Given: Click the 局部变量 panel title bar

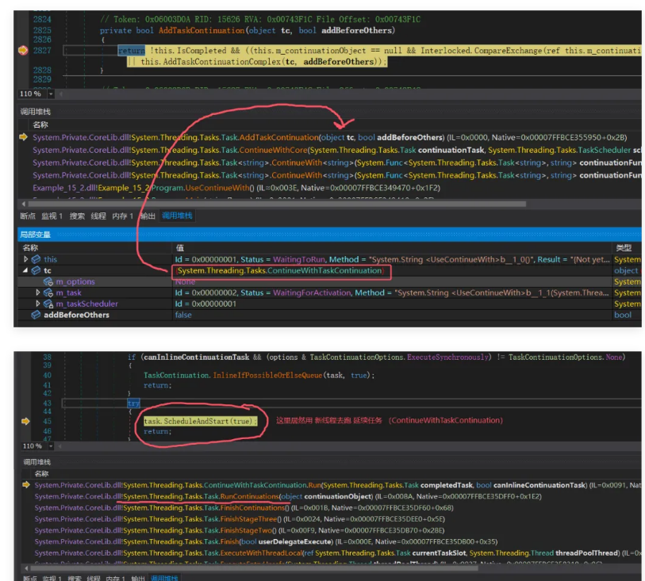Looking at the screenshot, I should tap(329, 234).
